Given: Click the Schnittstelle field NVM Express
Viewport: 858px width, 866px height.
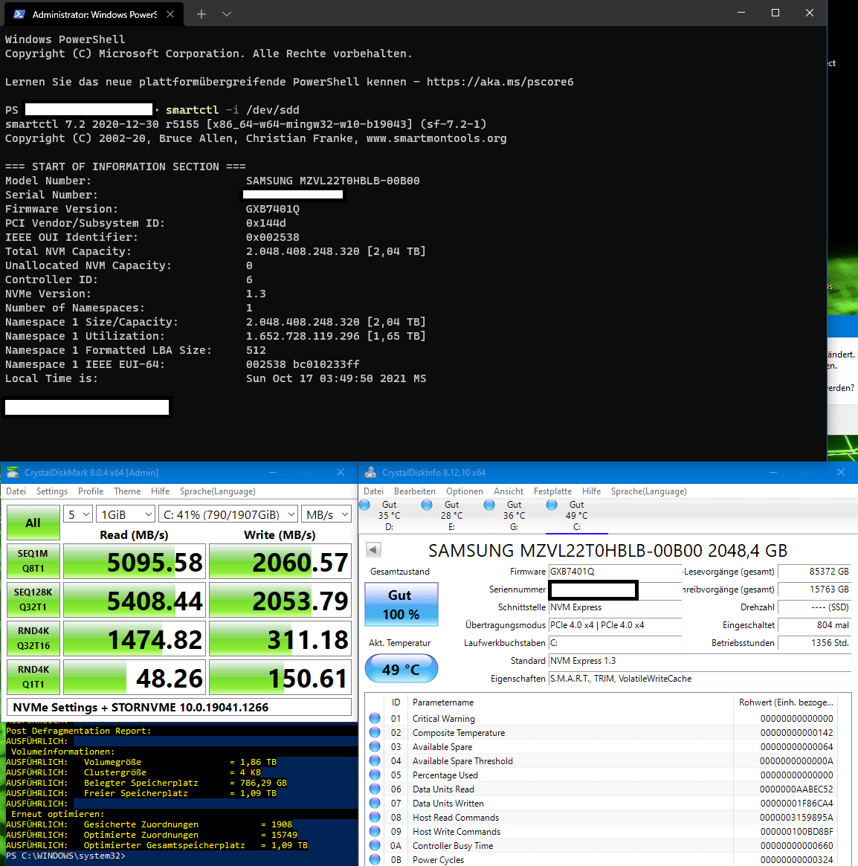Looking at the screenshot, I should coord(615,607).
